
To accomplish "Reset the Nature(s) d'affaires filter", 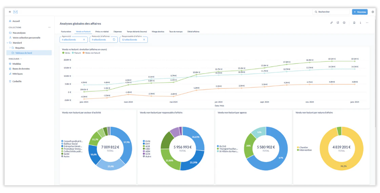I will point(114,40).
